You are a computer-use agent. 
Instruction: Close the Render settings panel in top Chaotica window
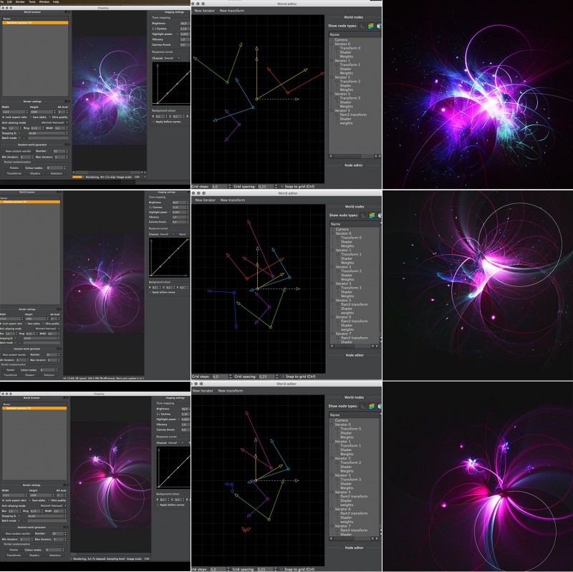[68, 102]
